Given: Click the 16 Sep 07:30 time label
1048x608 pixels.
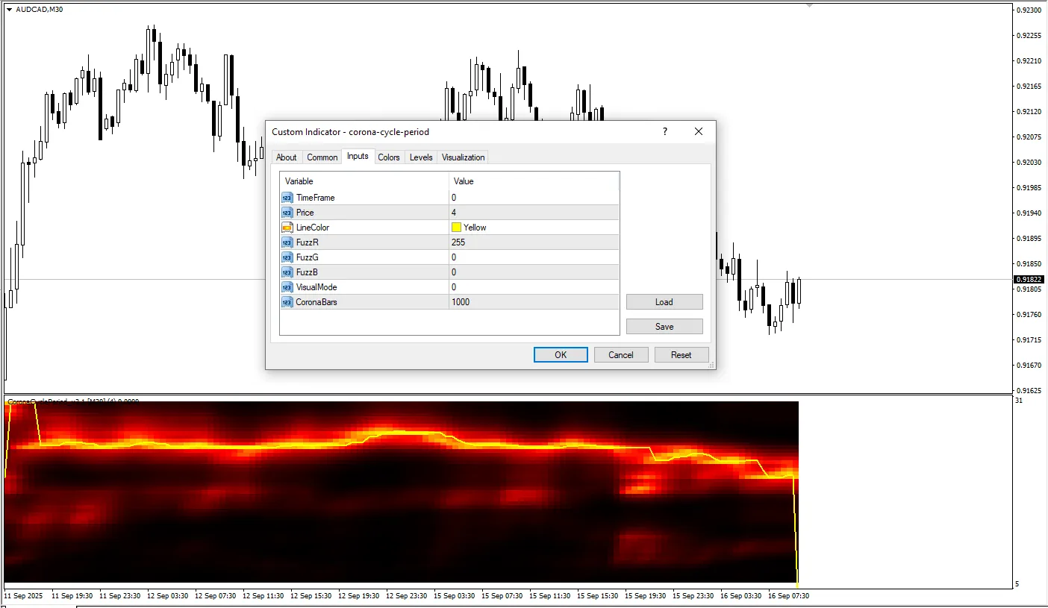Looking at the screenshot, I should coord(789,596).
